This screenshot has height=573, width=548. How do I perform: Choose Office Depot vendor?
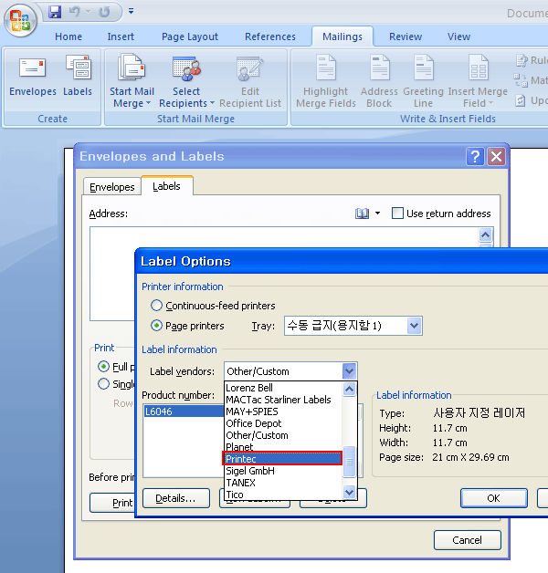tap(284, 423)
